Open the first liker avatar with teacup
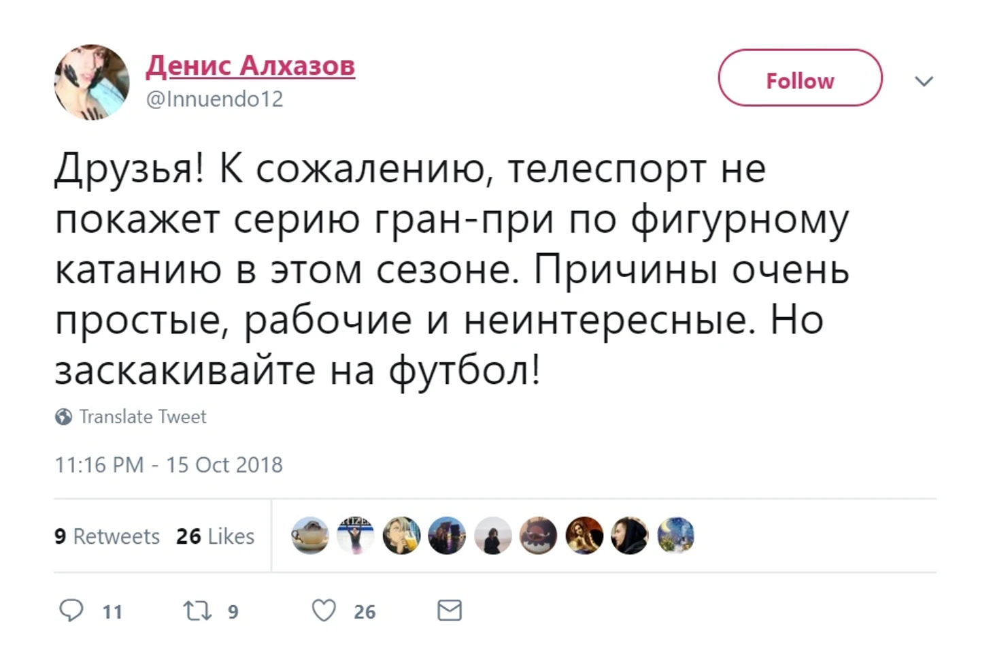Viewport: 993px width, 650px height. click(x=310, y=535)
